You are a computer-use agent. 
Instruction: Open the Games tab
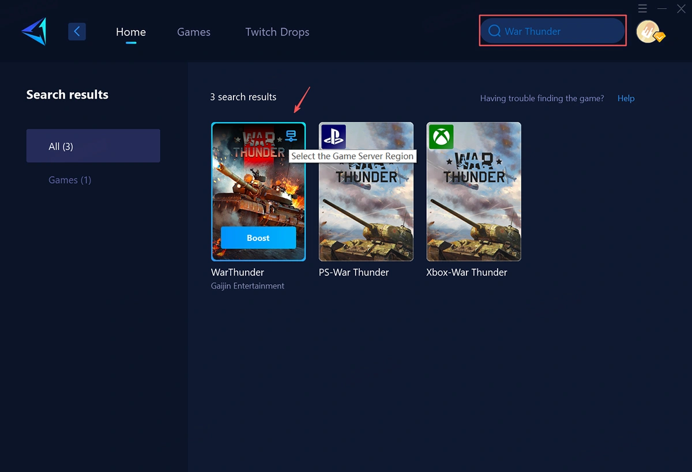pos(194,32)
